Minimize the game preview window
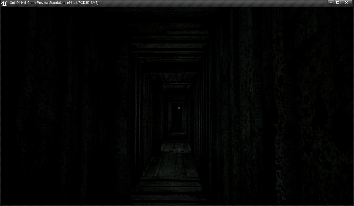 (331, 2)
